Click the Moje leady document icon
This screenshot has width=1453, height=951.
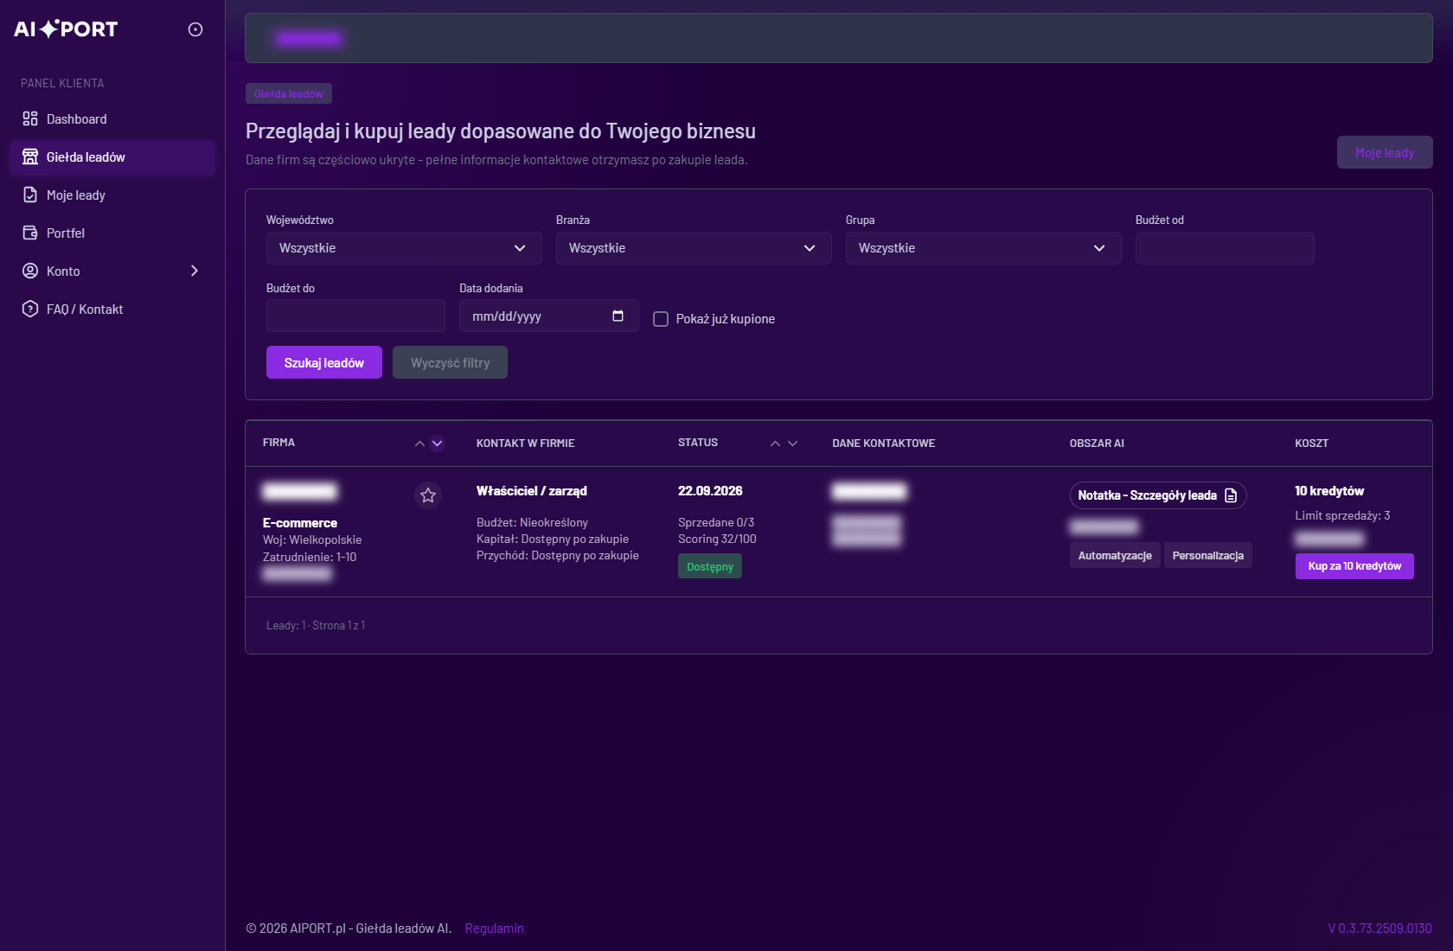30,195
